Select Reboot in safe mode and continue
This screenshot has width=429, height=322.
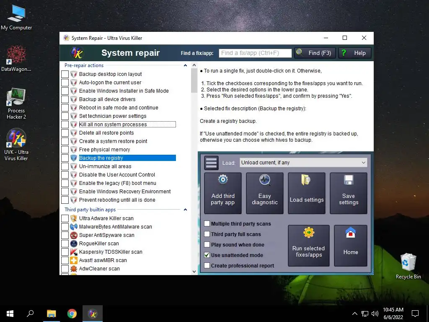tap(119, 108)
